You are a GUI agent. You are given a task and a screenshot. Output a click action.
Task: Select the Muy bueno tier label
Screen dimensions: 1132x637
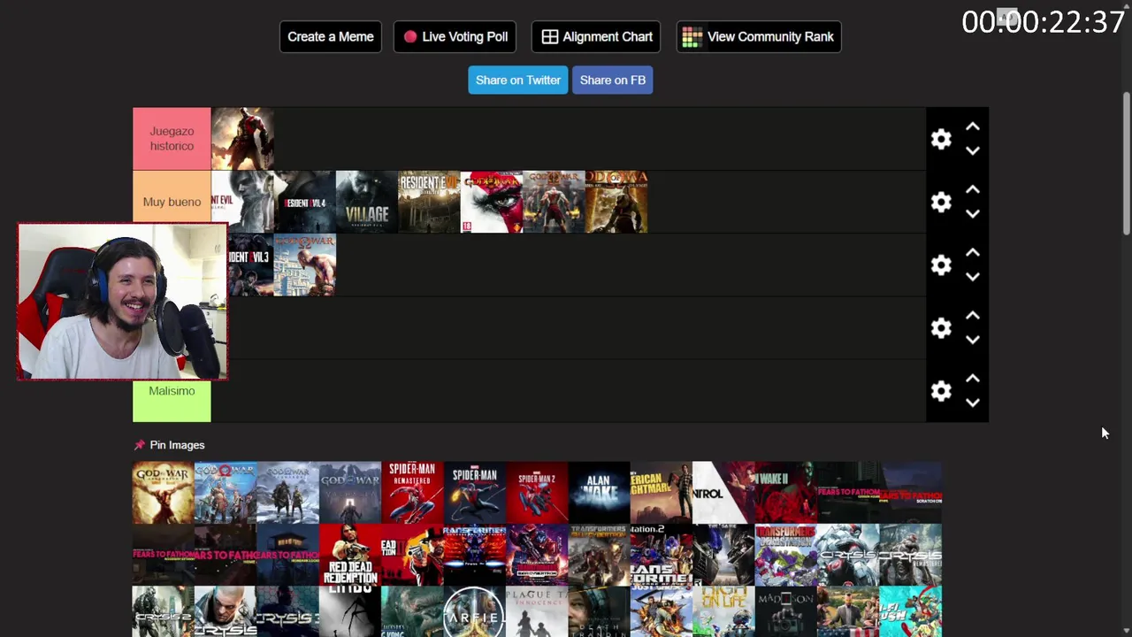tap(172, 202)
